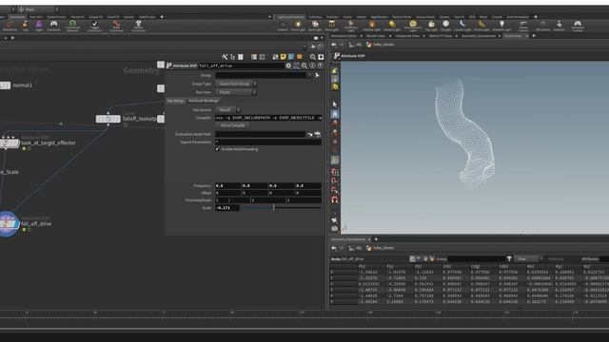
Task: Click the Switcher shelf tool
Action: point(559,26)
